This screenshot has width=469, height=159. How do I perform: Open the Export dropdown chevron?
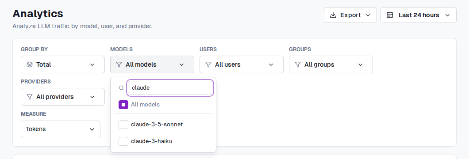pyautogui.click(x=368, y=15)
